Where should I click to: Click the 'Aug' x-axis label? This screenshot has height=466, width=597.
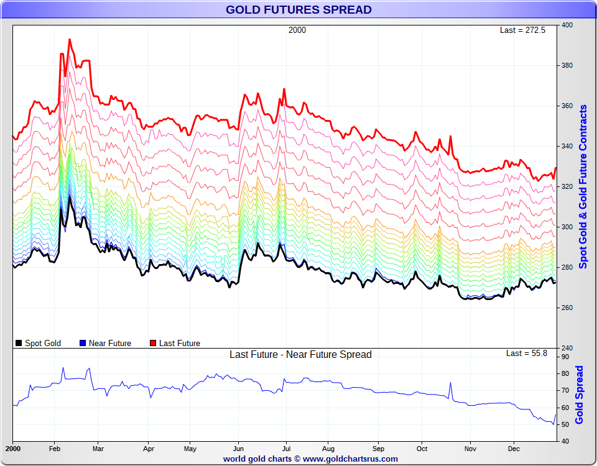pos(328,449)
